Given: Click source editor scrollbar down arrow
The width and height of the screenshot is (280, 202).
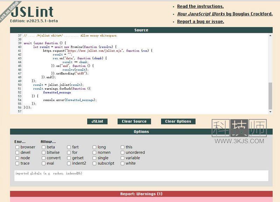Looking at the screenshot, I should [270, 112].
